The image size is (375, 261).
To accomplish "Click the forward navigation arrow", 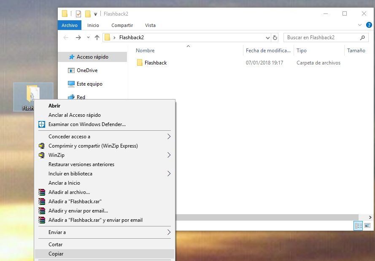I will click(x=78, y=38).
